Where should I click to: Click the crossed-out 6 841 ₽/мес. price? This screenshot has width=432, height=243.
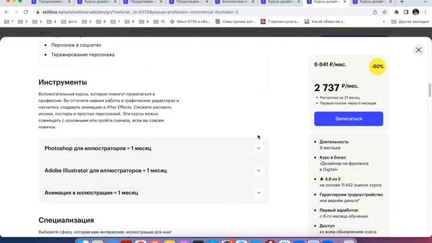pos(330,65)
